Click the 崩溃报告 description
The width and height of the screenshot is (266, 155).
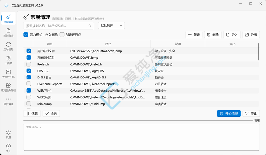click(160, 91)
